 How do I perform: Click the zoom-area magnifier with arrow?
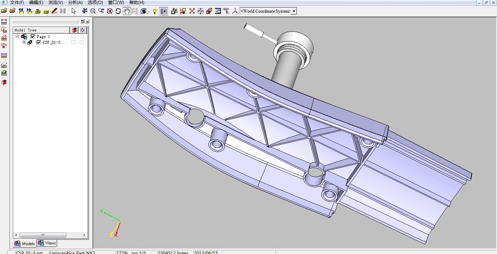101,11
